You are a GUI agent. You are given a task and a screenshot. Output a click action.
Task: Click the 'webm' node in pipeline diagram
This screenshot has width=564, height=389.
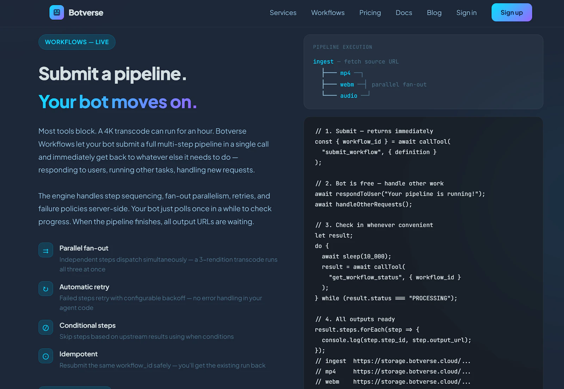coord(347,85)
